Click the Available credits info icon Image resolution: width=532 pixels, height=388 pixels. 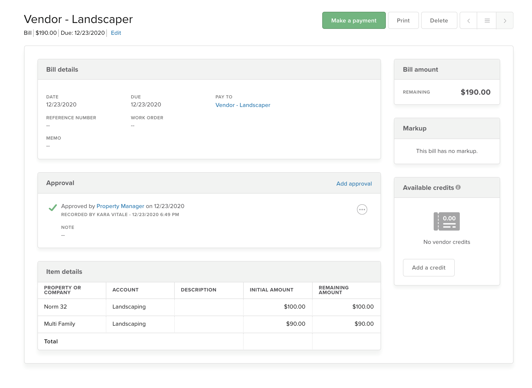[458, 187]
